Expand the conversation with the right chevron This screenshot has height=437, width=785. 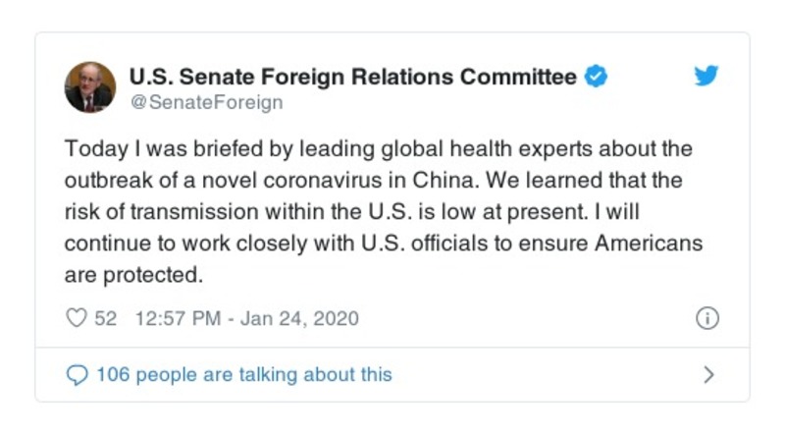click(708, 374)
